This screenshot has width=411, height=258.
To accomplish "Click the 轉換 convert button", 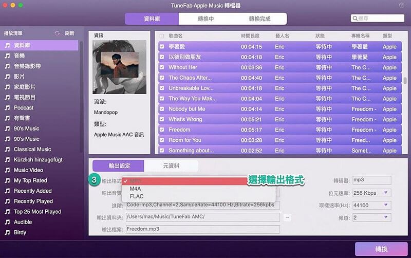I will [x=381, y=249].
